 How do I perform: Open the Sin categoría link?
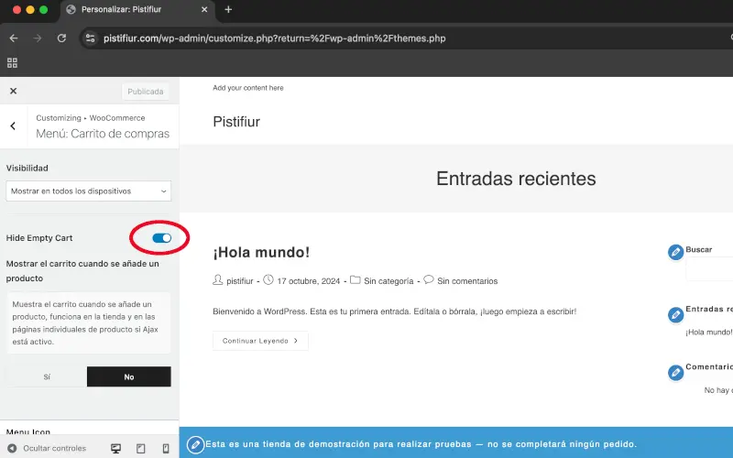tap(388, 281)
